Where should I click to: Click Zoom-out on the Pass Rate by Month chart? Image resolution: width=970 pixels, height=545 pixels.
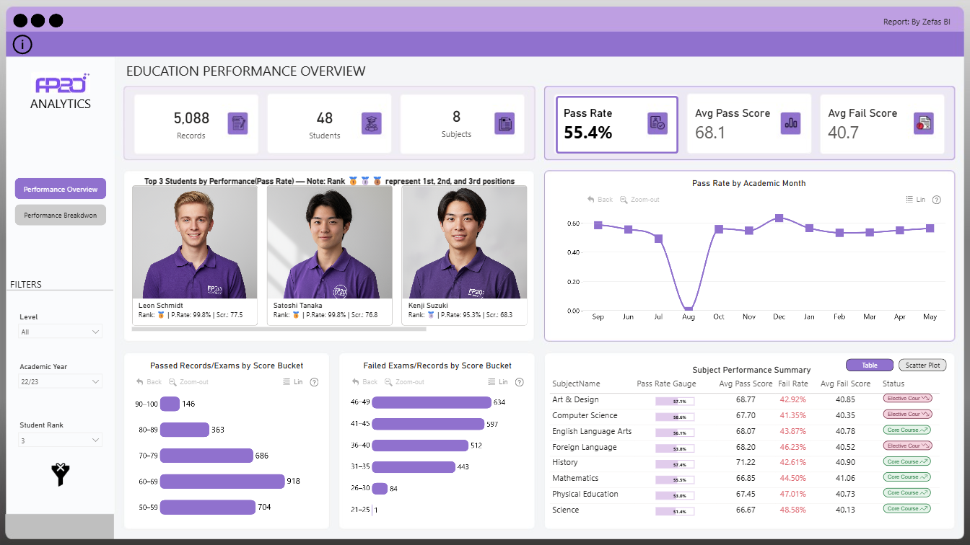tap(639, 200)
